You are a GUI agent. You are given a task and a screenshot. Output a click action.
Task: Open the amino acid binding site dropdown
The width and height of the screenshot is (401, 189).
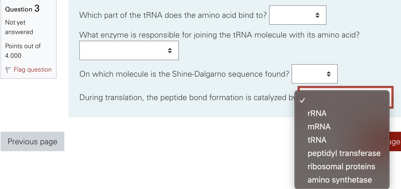click(x=298, y=15)
